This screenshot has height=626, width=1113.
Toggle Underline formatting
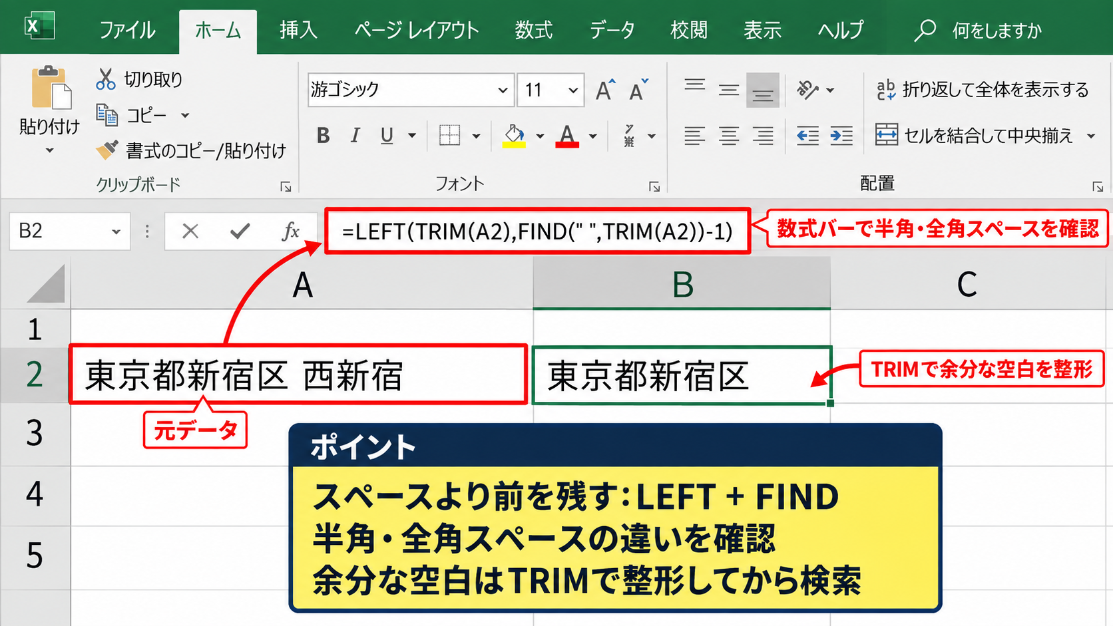coord(387,136)
